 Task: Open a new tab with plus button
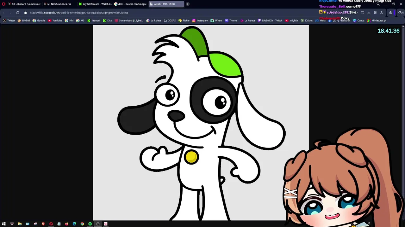(188, 4)
